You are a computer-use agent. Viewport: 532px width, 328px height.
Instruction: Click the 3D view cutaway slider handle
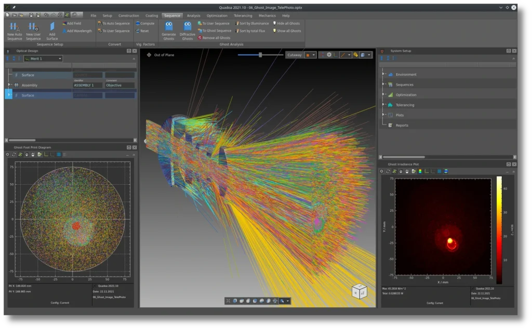(260, 54)
